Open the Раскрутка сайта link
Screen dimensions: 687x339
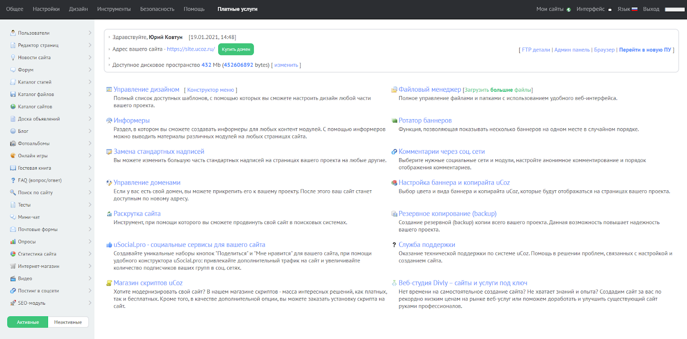coord(137,214)
